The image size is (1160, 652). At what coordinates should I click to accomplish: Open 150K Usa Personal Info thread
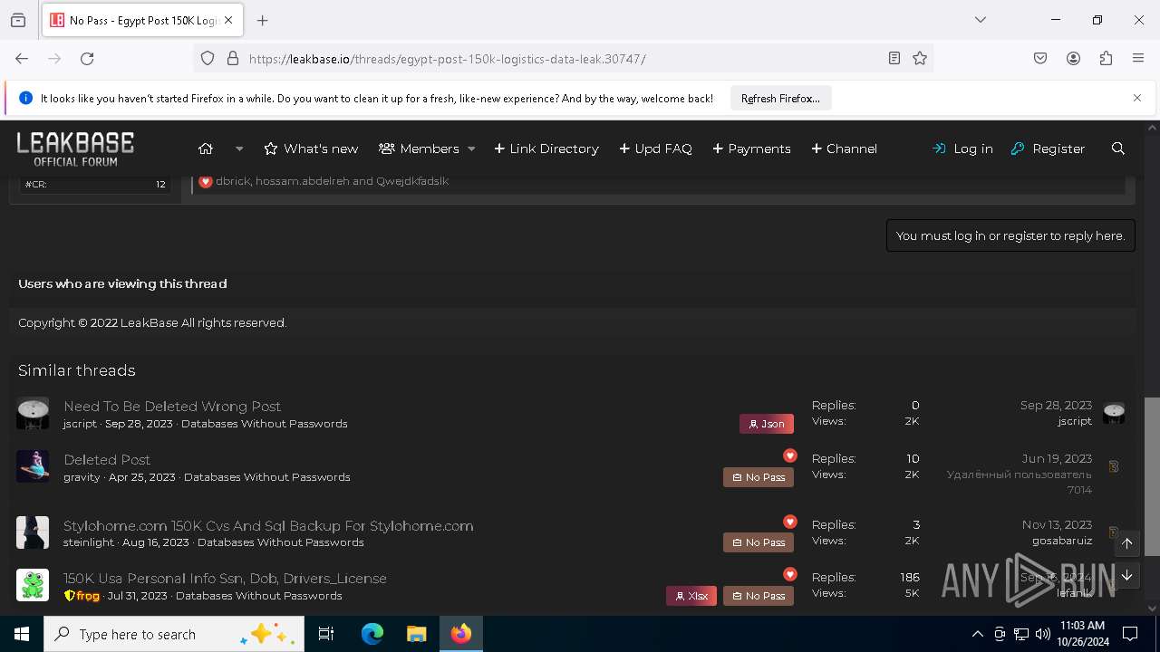[x=225, y=579]
